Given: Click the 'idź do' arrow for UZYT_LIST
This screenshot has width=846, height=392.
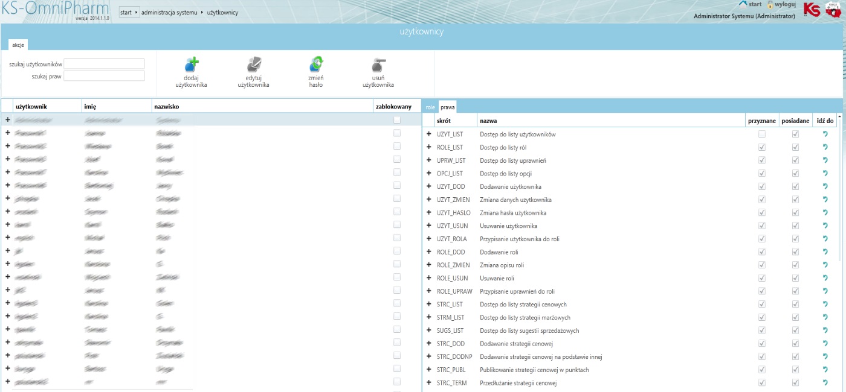Looking at the screenshot, I should pos(825,134).
